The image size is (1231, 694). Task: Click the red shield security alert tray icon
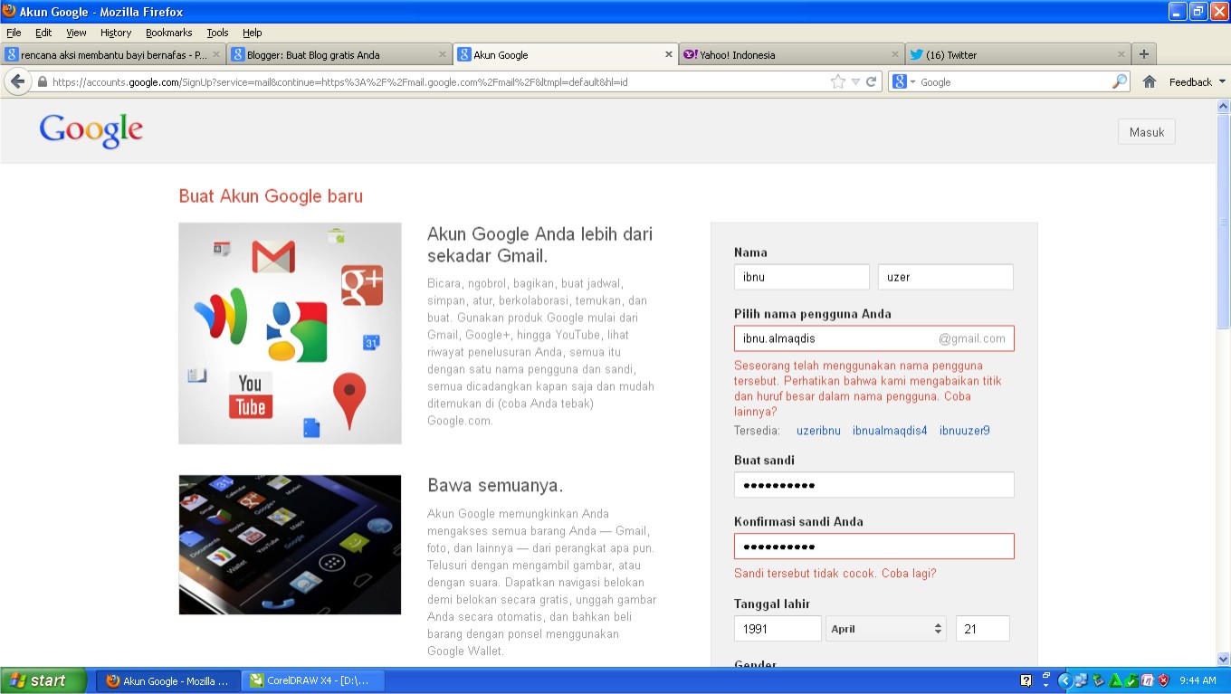point(1163,680)
